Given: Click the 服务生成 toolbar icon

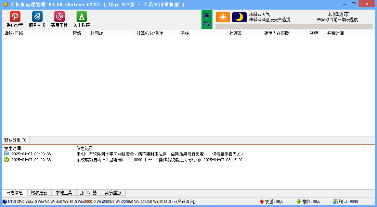Looking at the screenshot, I should coord(37,17).
